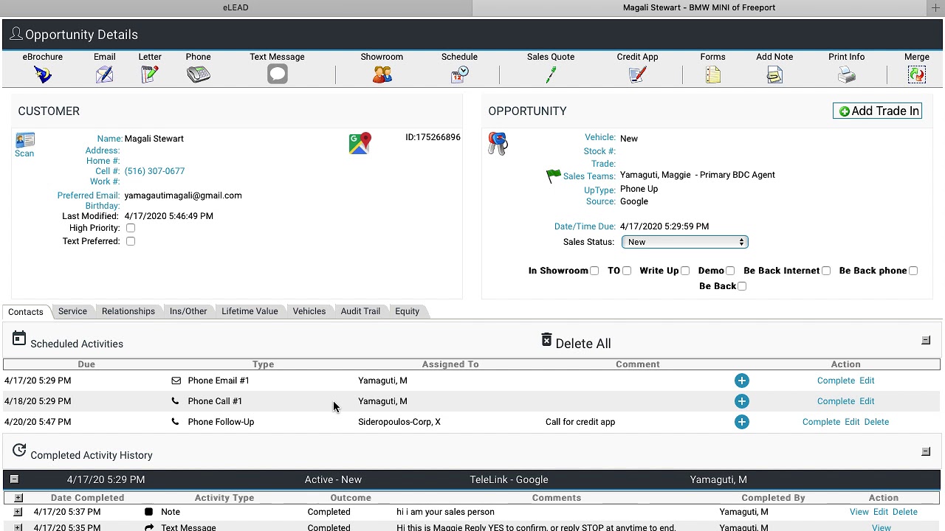Viewport: 945px width, 531px height.
Task: Click the Scan customer card icon
Action: pyautogui.click(x=24, y=140)
